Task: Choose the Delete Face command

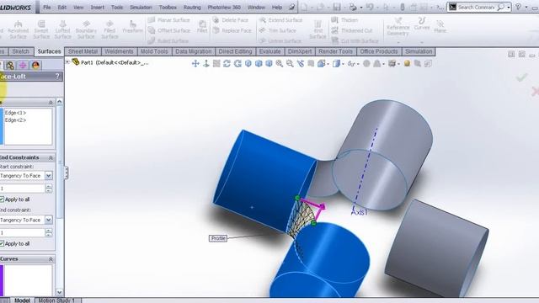Action: coord(231,20)
